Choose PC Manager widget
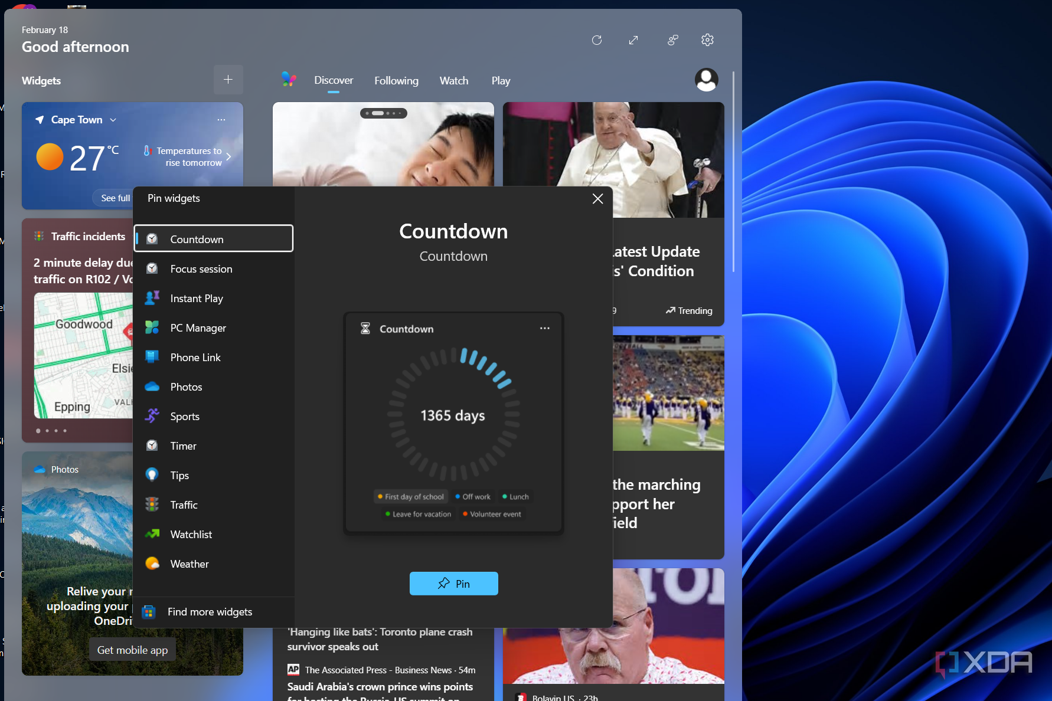The width and height of the screenshot is (1052, 701). tap(214, 328)
